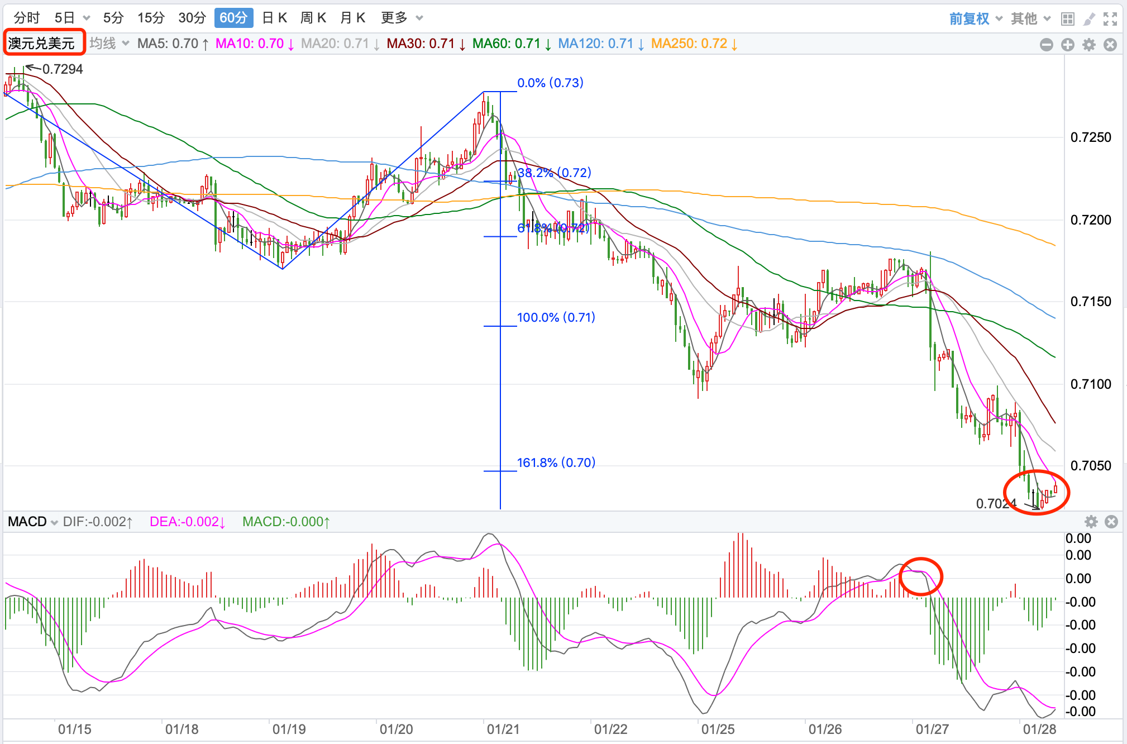
Task: Select the 15分 timeframe tab
Action: pos(151,18)
